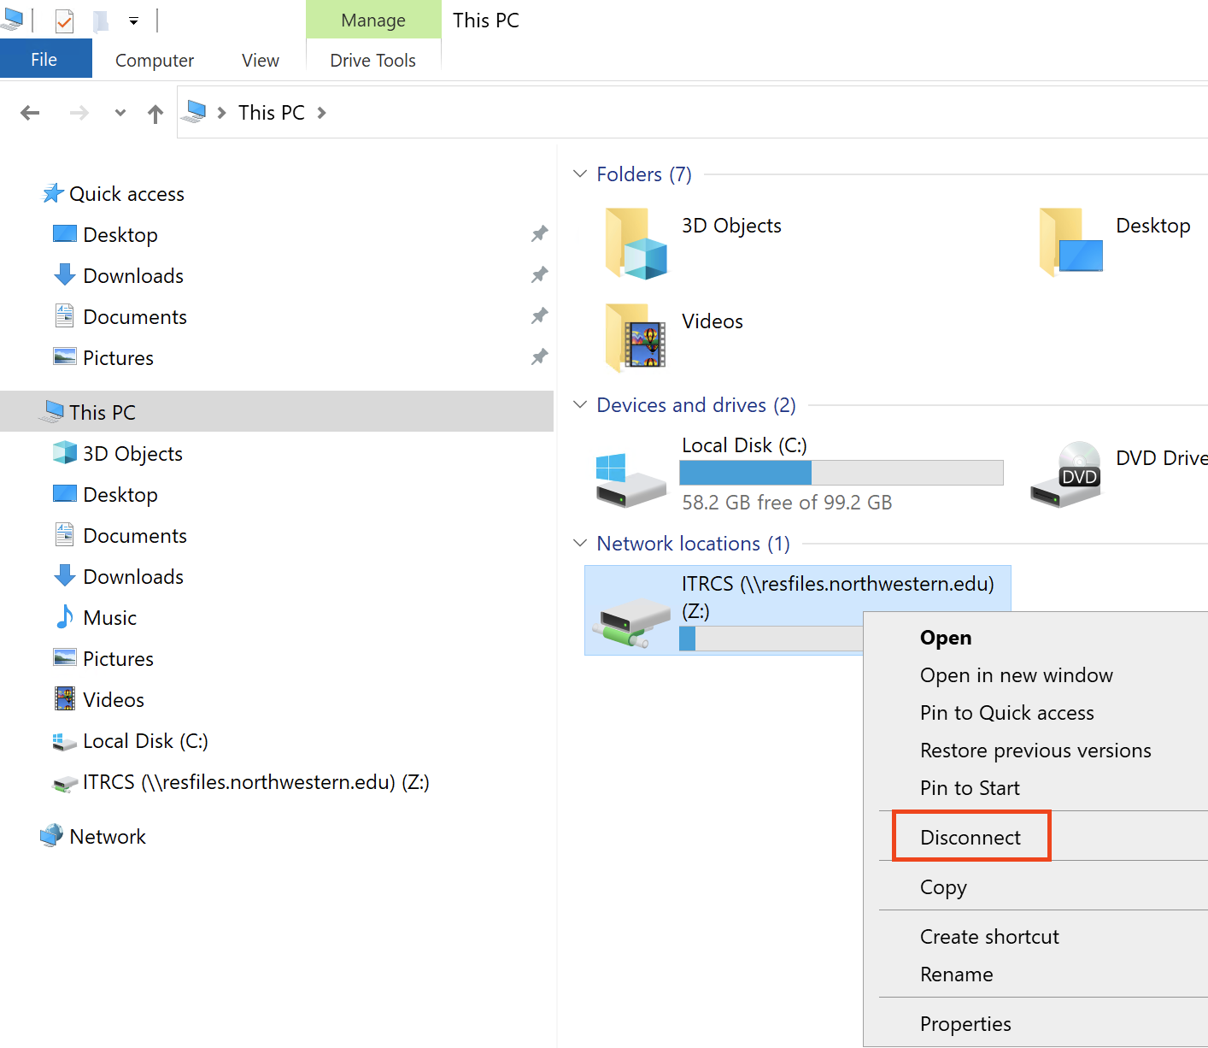Choose Disconnect from the context menu
The image size is (1208, 1048).
970,838
